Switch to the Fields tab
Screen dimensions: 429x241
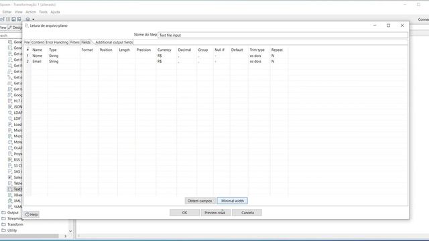pos(86,42)
